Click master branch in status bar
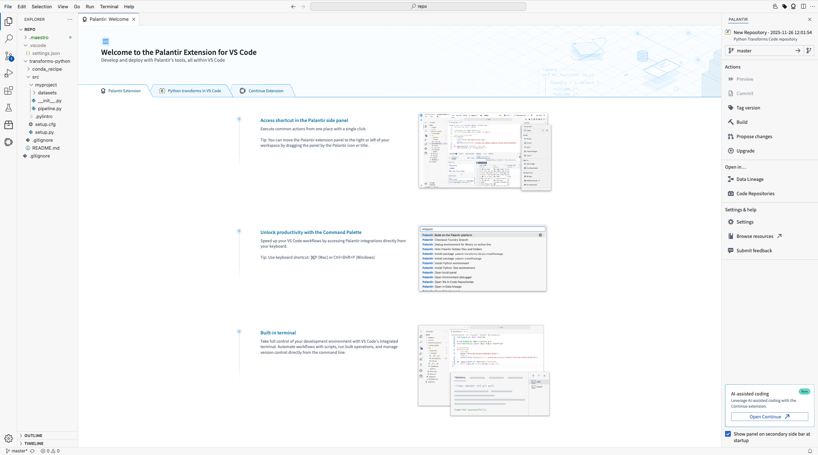 (17, 451)
